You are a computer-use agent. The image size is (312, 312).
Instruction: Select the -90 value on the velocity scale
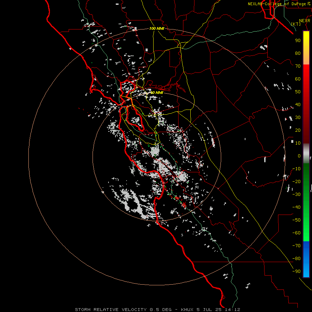pos(296,271)
